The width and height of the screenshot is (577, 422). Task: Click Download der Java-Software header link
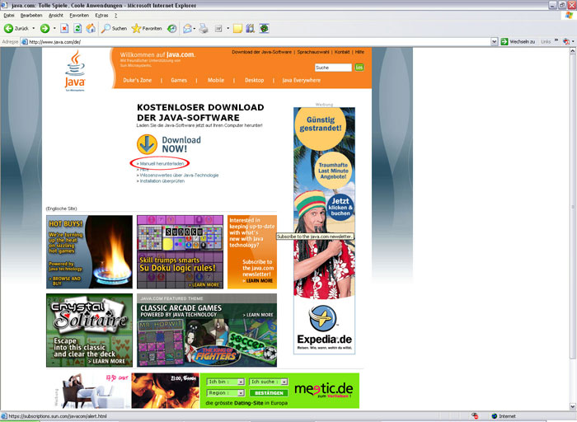point(261,52)
